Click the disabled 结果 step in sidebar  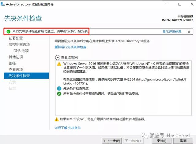(x=12, y=88)
